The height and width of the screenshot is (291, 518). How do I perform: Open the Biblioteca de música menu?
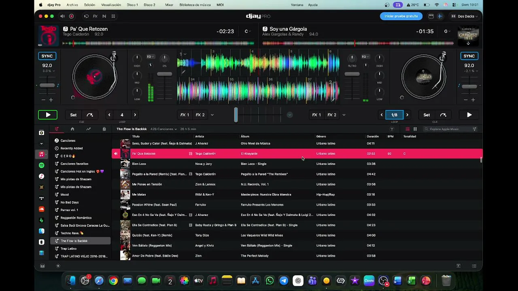[x=195, y=5]
